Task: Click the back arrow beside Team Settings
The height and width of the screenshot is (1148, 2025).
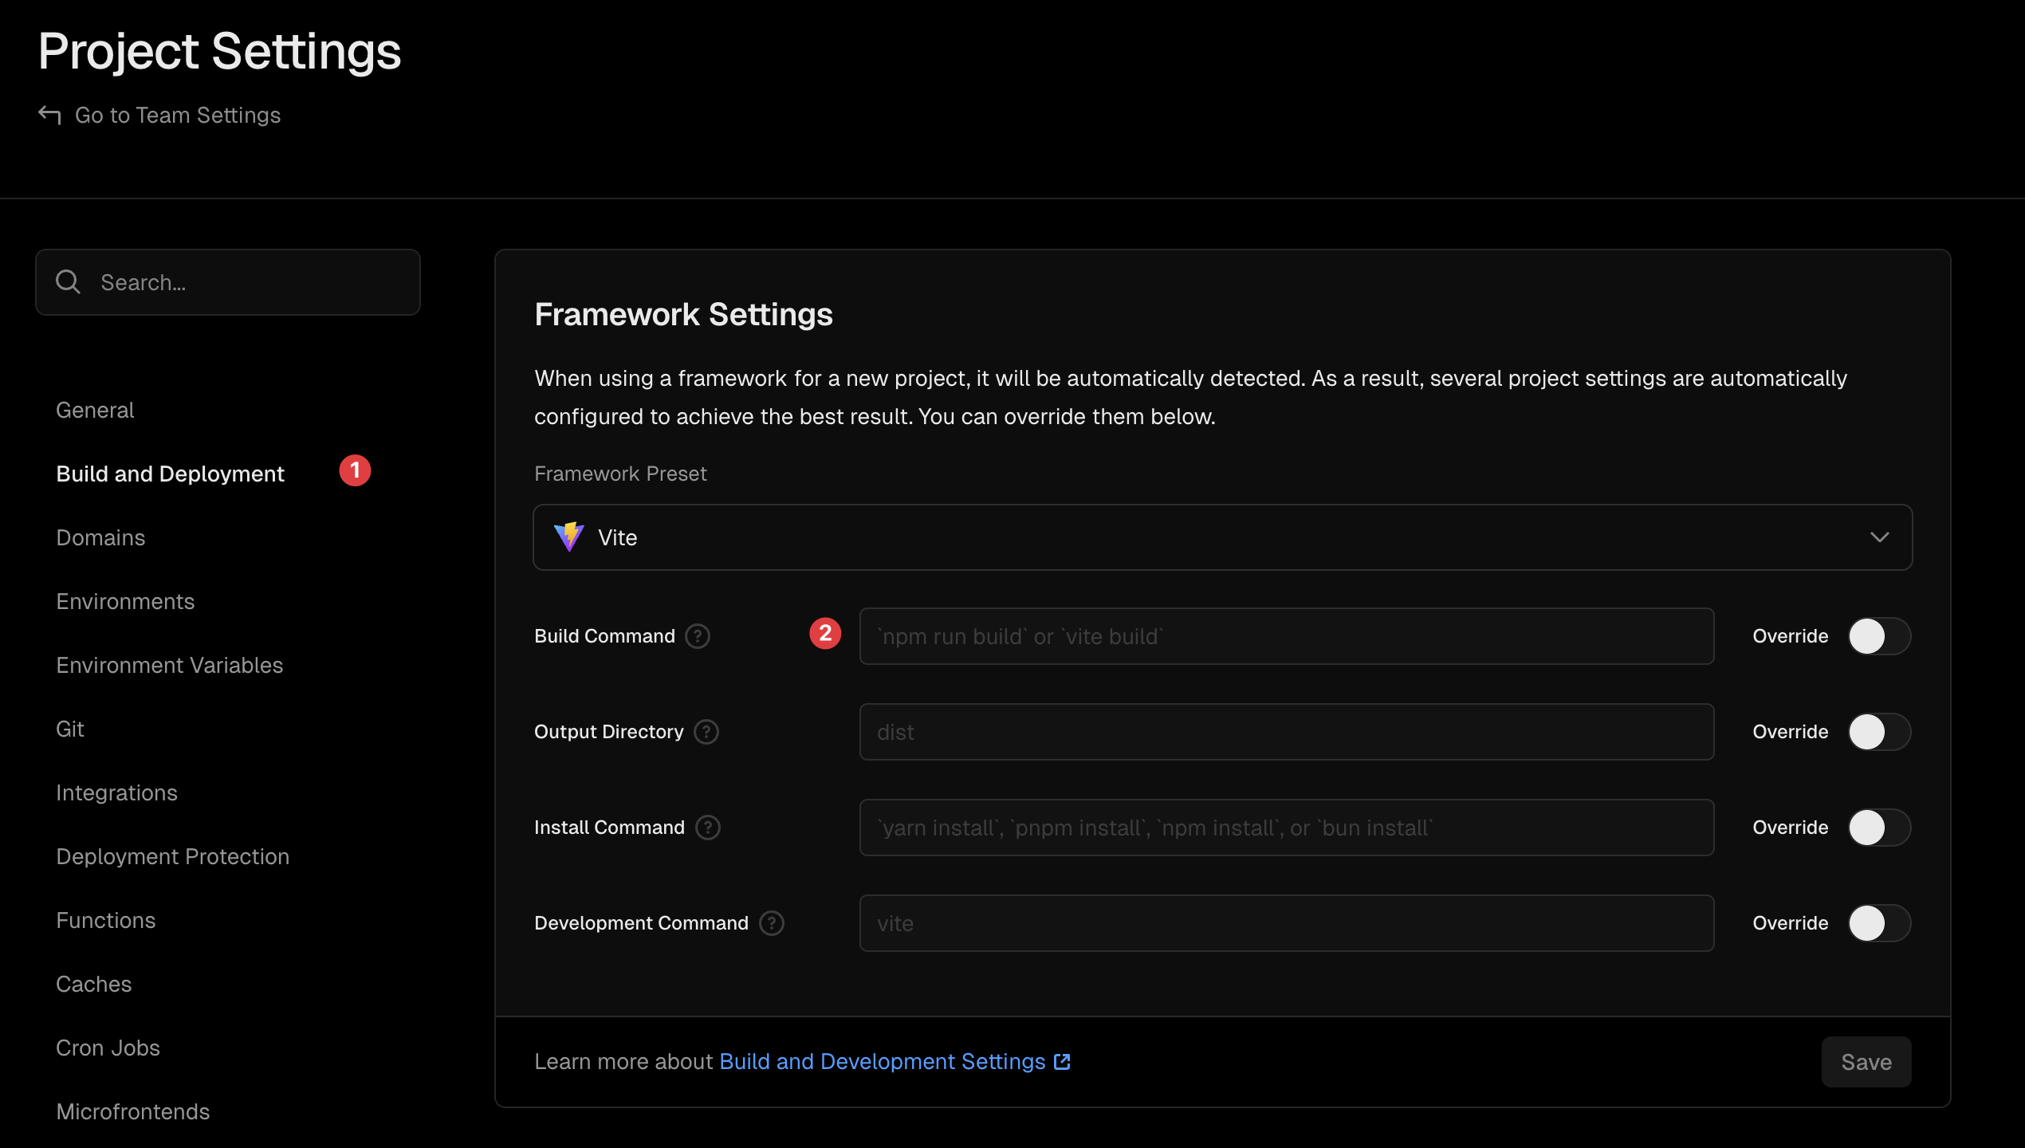Action: pyautogui.click(x=49, y=115)
